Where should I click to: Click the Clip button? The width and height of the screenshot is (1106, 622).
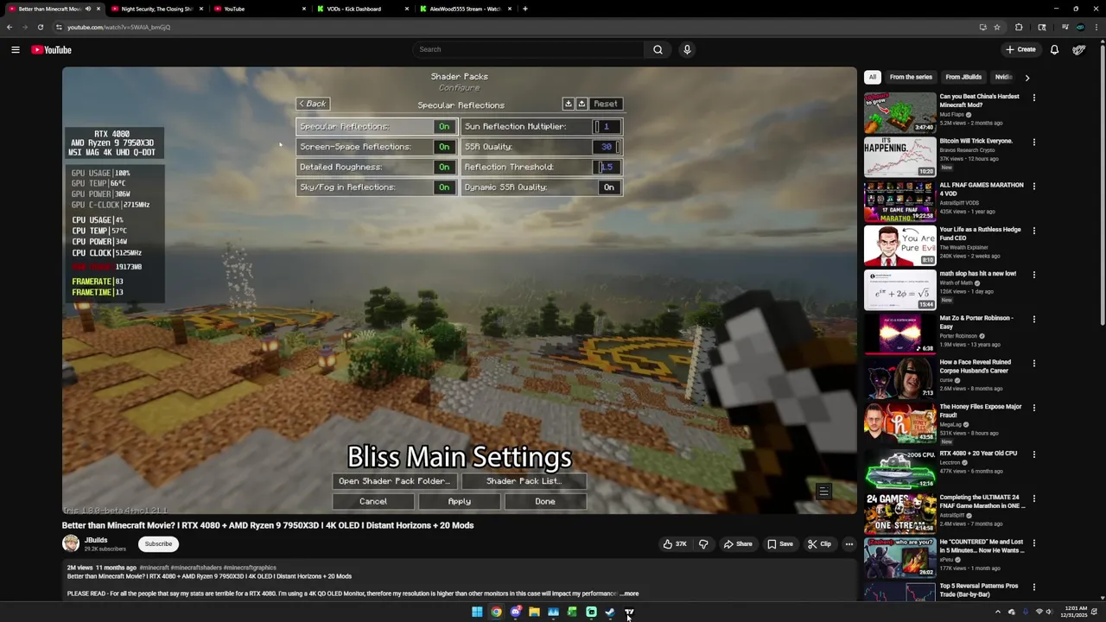(x=819, y=544)
